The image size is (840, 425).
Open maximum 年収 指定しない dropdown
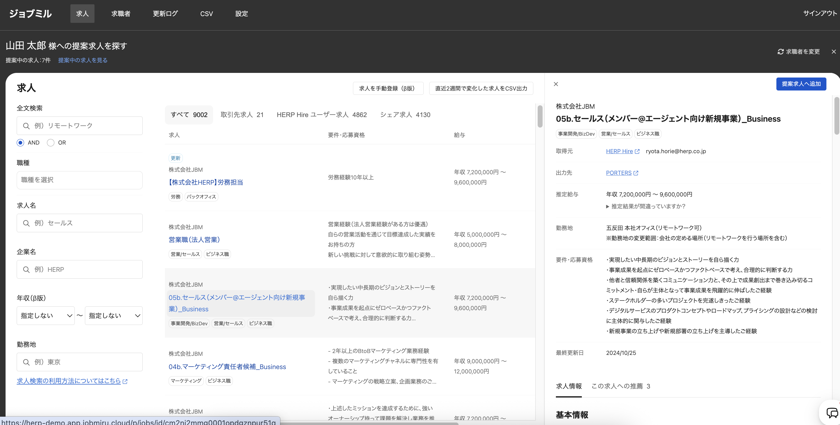(x=113, y=315)
